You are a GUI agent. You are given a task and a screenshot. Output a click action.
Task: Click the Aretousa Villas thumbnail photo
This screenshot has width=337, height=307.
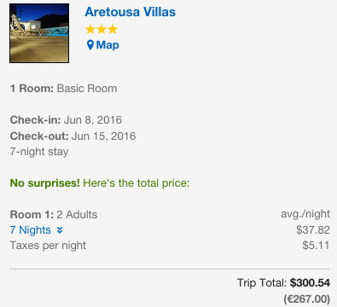click(39, 33)
